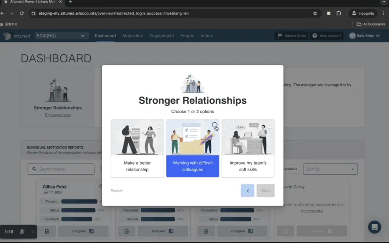This screenshot has height=243, width=389.
Task: Open the chat support bubble icon
Action: [374, 227]
